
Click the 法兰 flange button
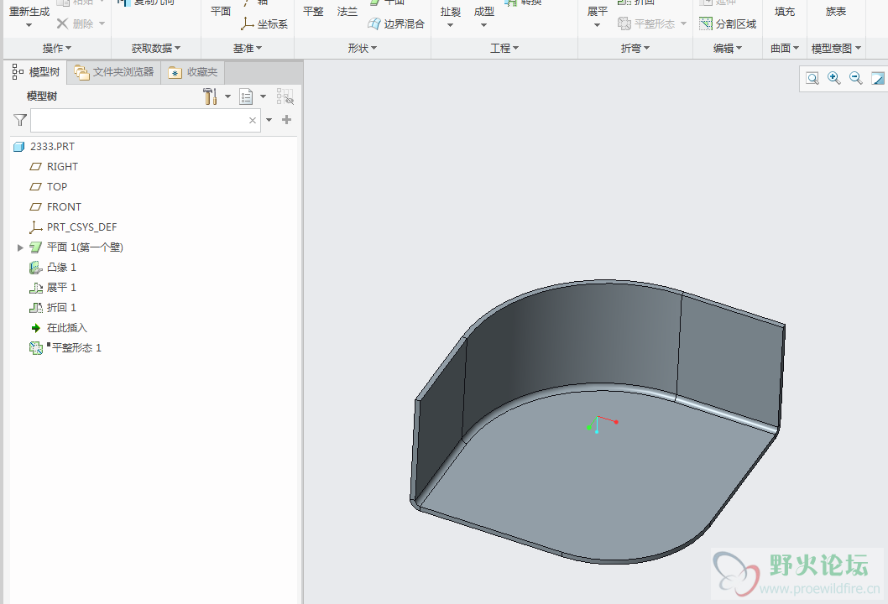pyautogui.click(x=347, y=11)
